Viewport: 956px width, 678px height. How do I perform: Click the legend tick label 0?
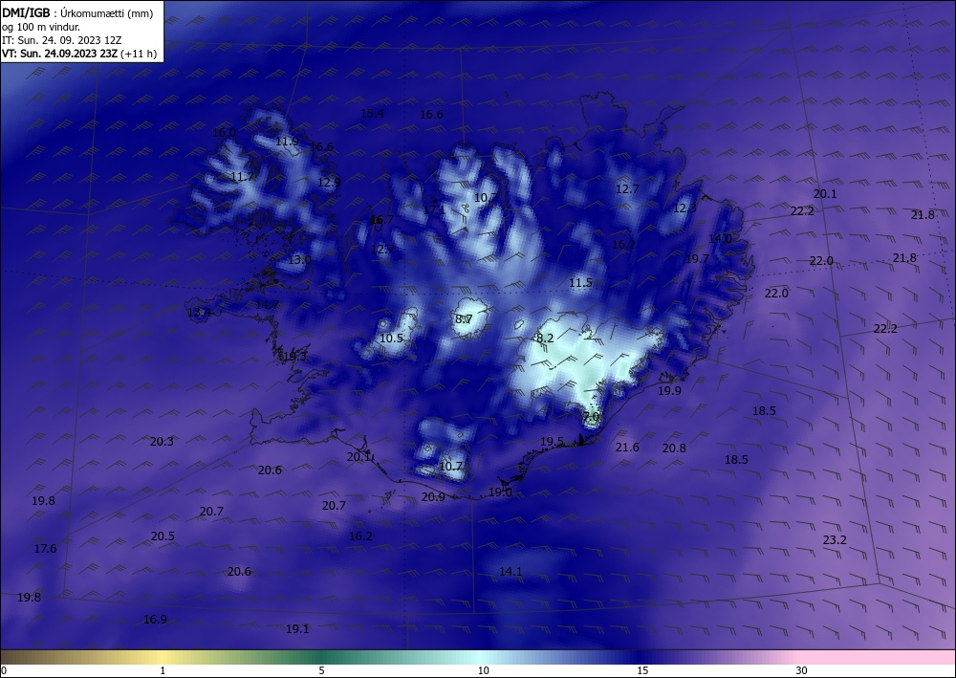point(4,670)
